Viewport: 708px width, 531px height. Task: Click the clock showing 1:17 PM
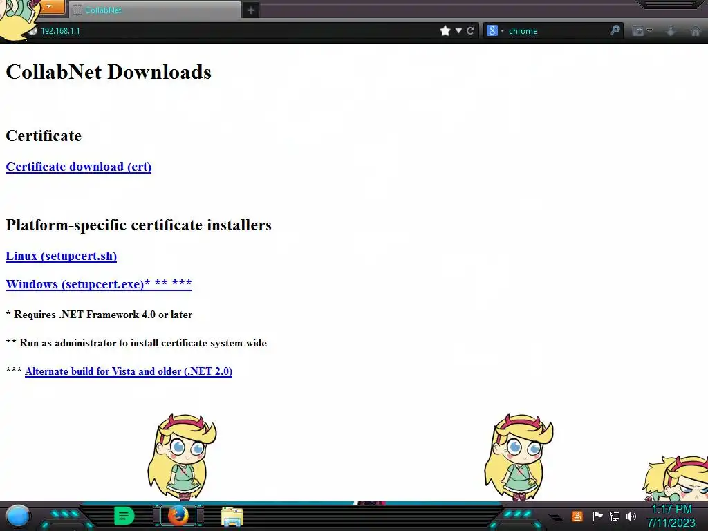click(671, 516)
